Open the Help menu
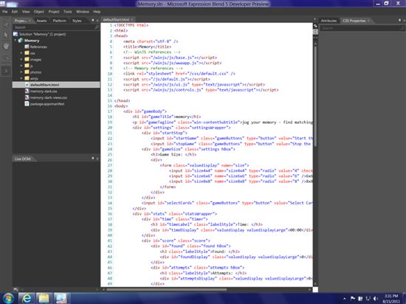The height and width of the screenshot is (304, 406). (x=97, y=12)
